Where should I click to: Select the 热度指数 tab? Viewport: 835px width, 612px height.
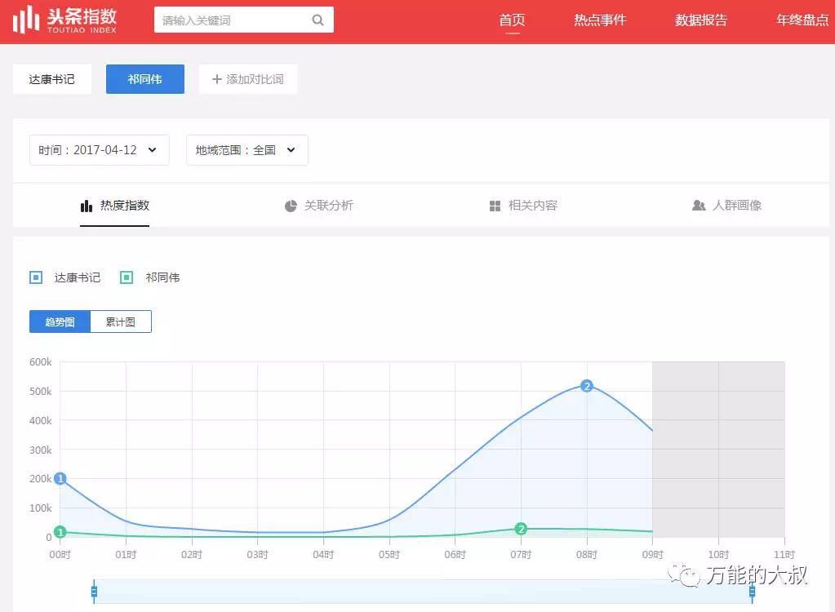pyautogui.click(x=114, y=206)
